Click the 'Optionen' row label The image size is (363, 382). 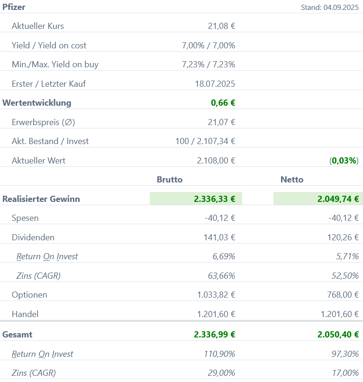pos(29,295)
